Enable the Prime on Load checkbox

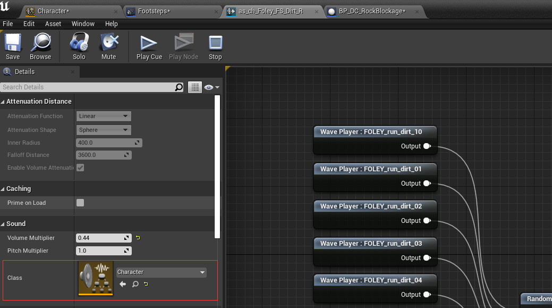80,203
